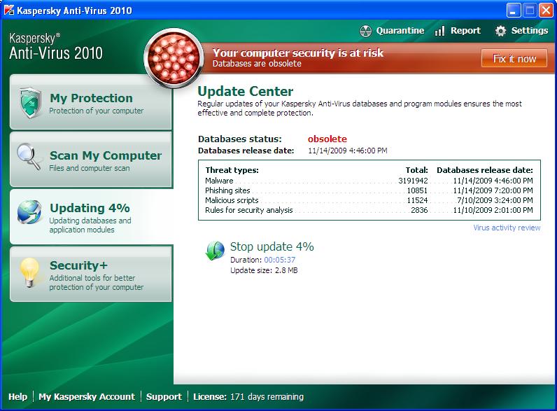Click the Malicious scripts total 11524
Image resolution: width=557 pixels, height=411 pixels.
[x=417, y=200]
